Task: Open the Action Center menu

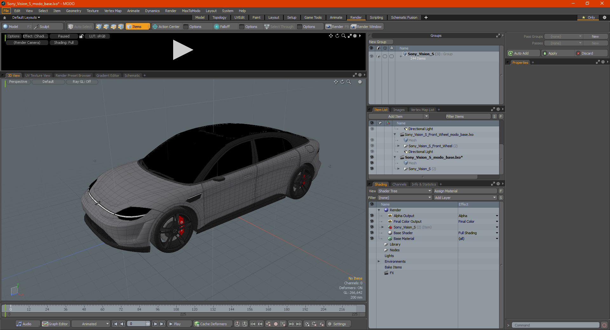Action: (x=166, y=27)
